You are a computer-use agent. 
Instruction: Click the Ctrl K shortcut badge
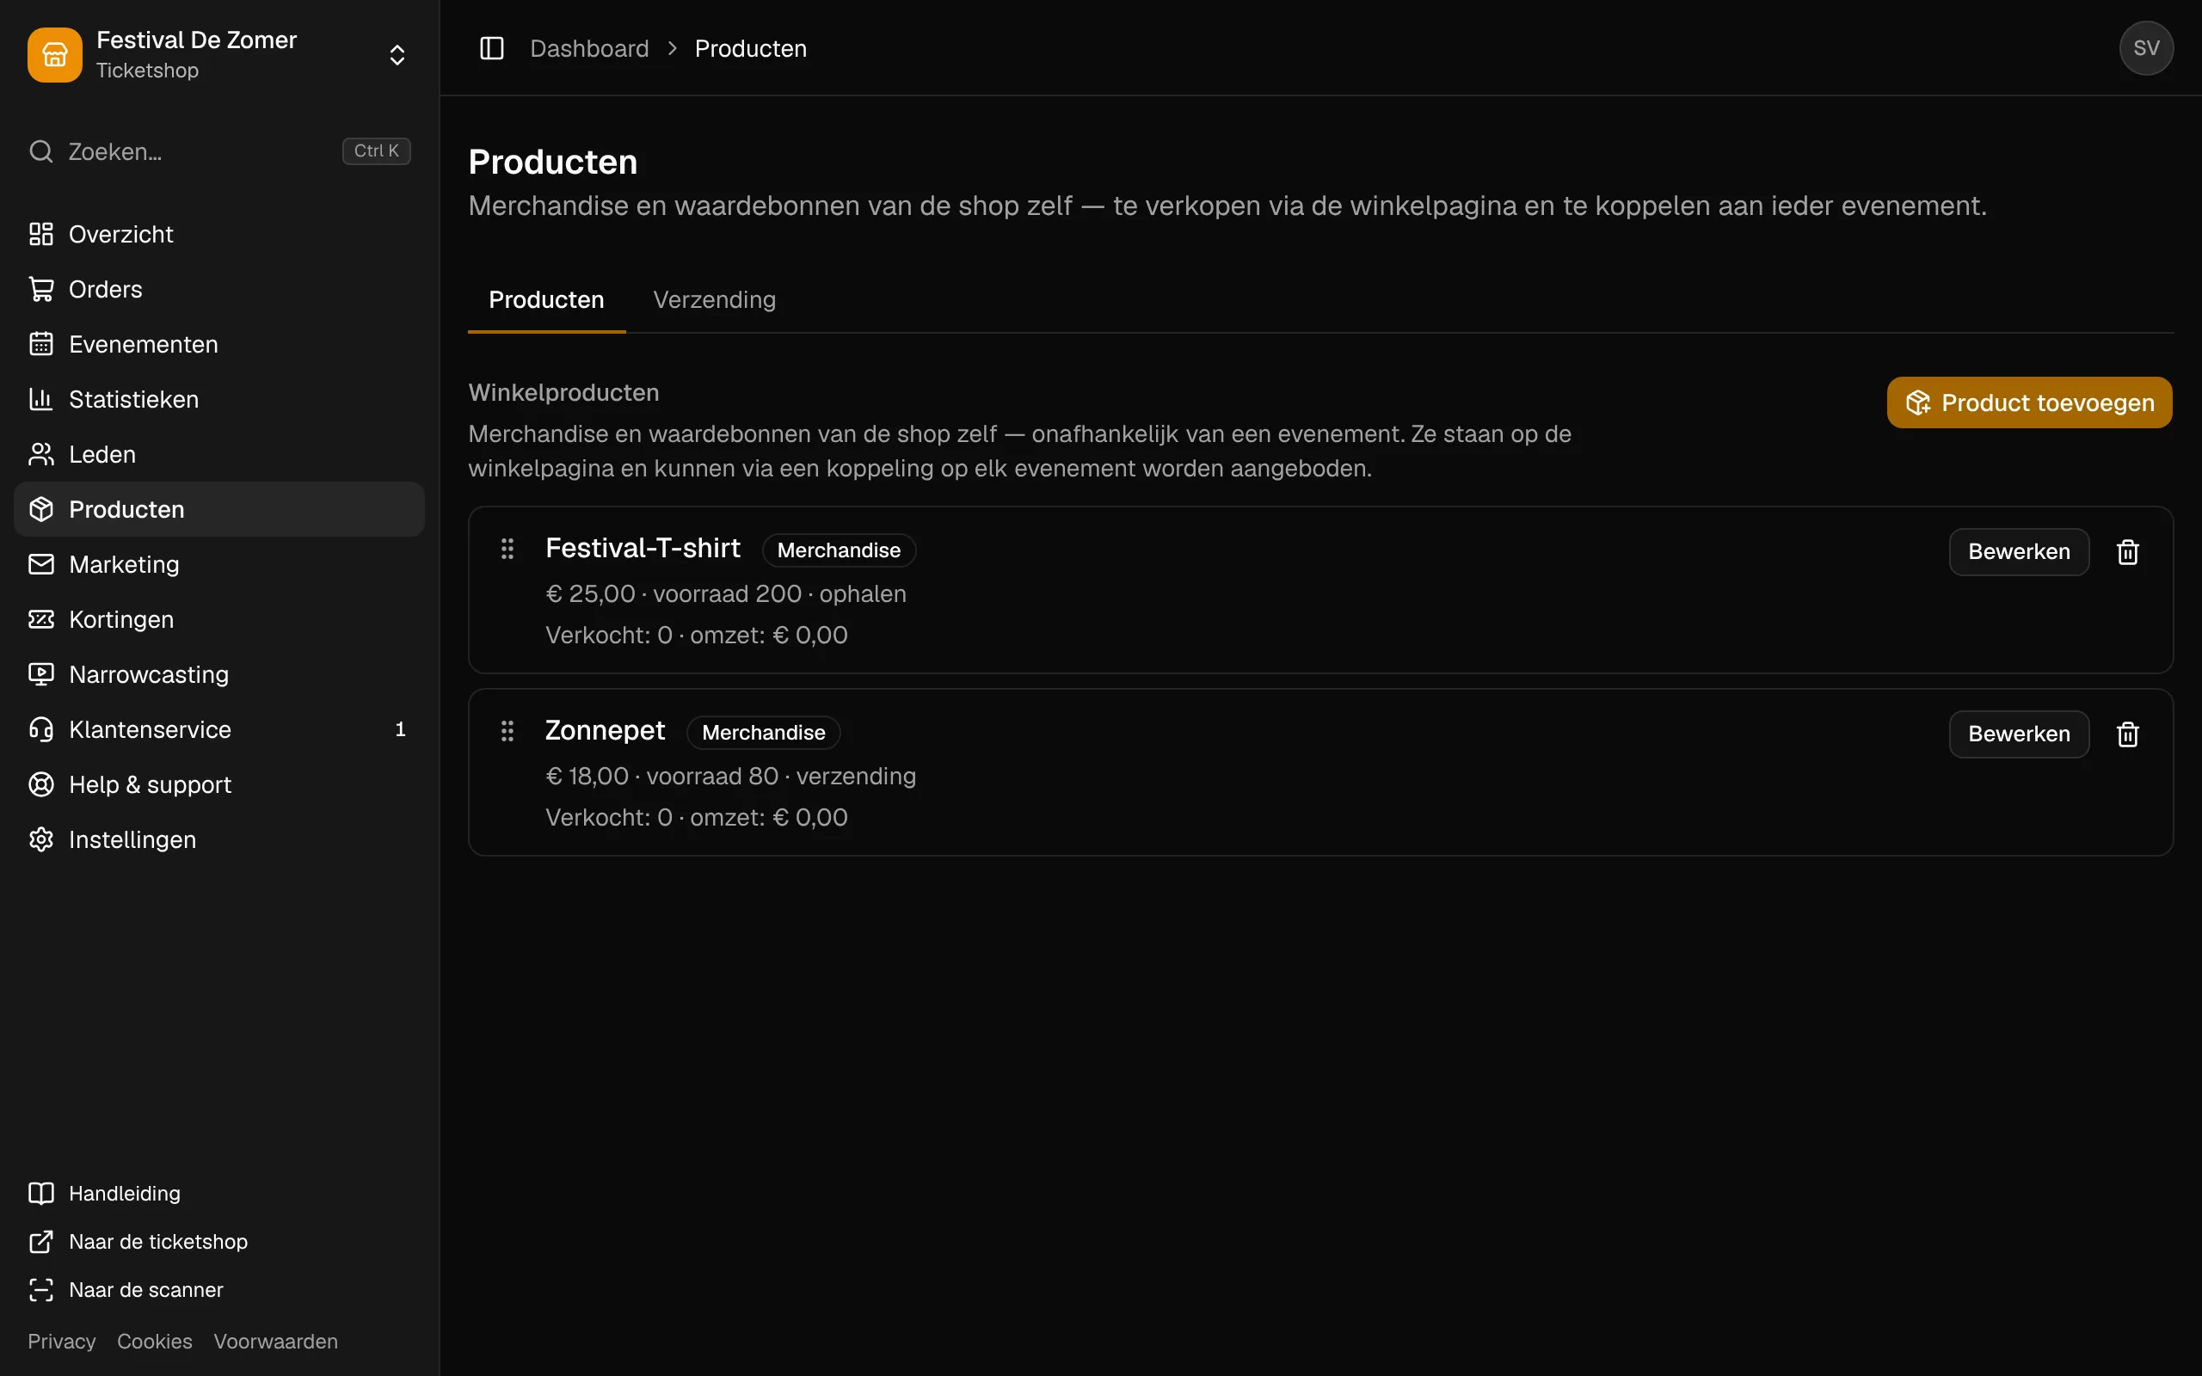coord(376,151)
